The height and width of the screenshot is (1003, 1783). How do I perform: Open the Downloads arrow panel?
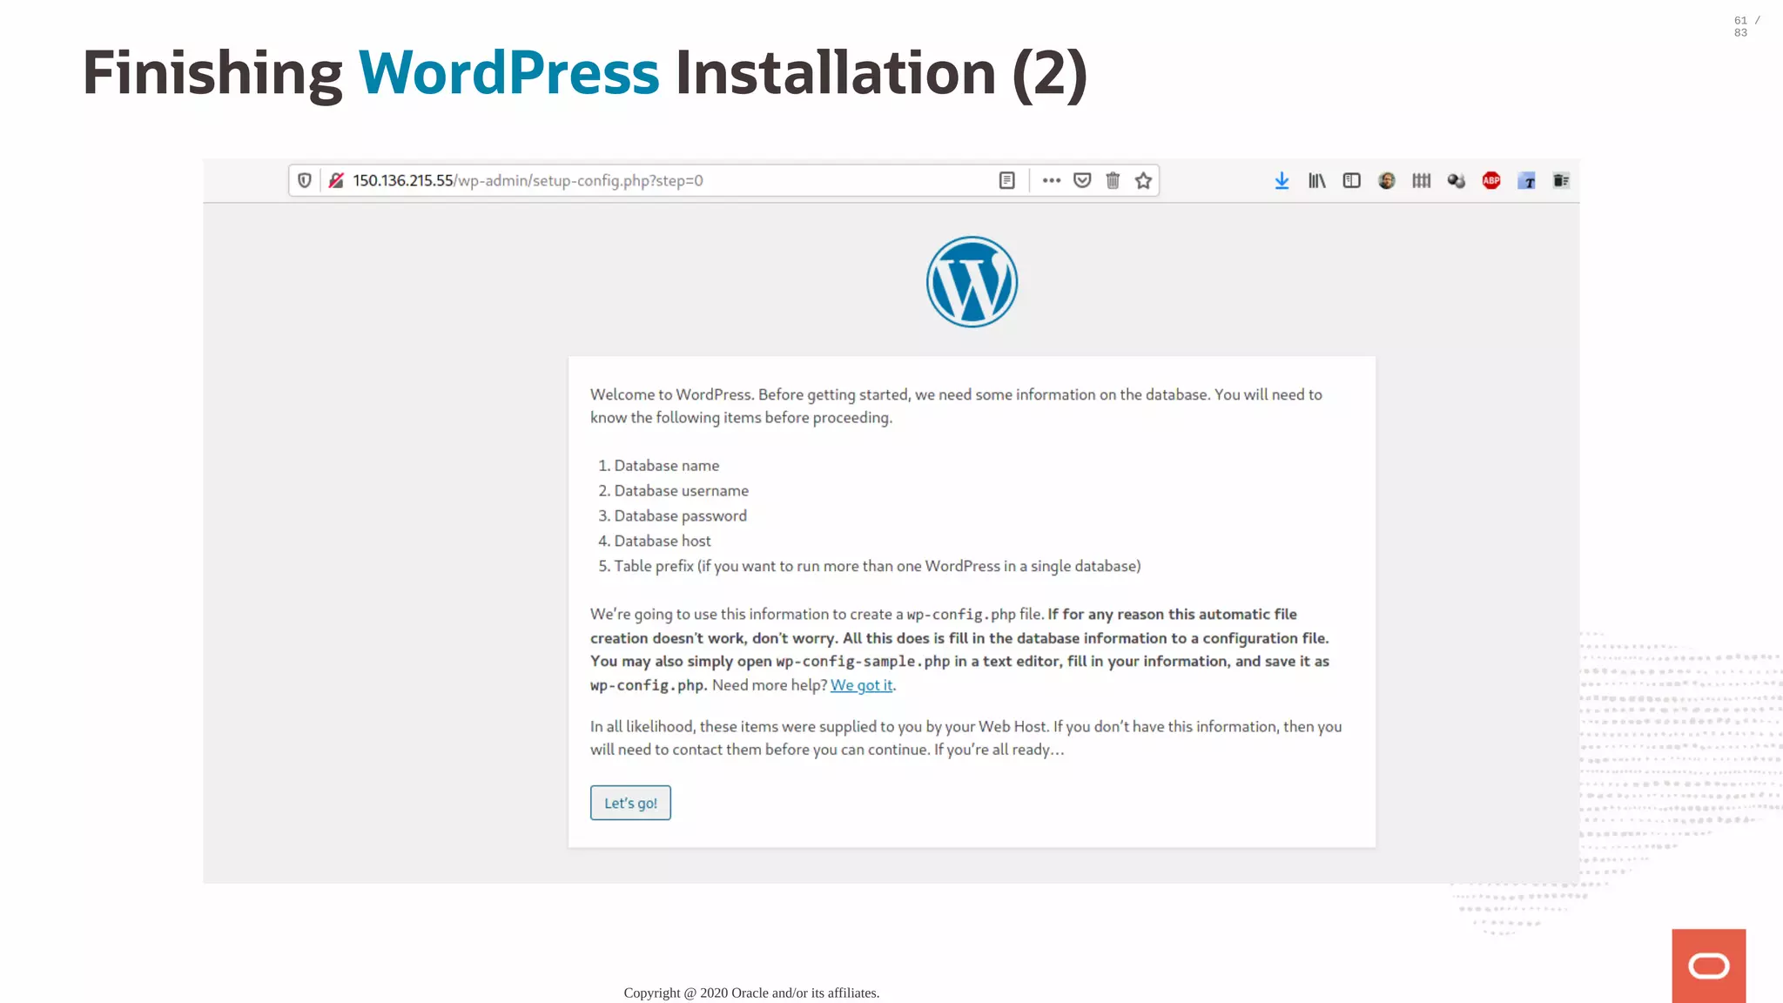coord(1282,180)
